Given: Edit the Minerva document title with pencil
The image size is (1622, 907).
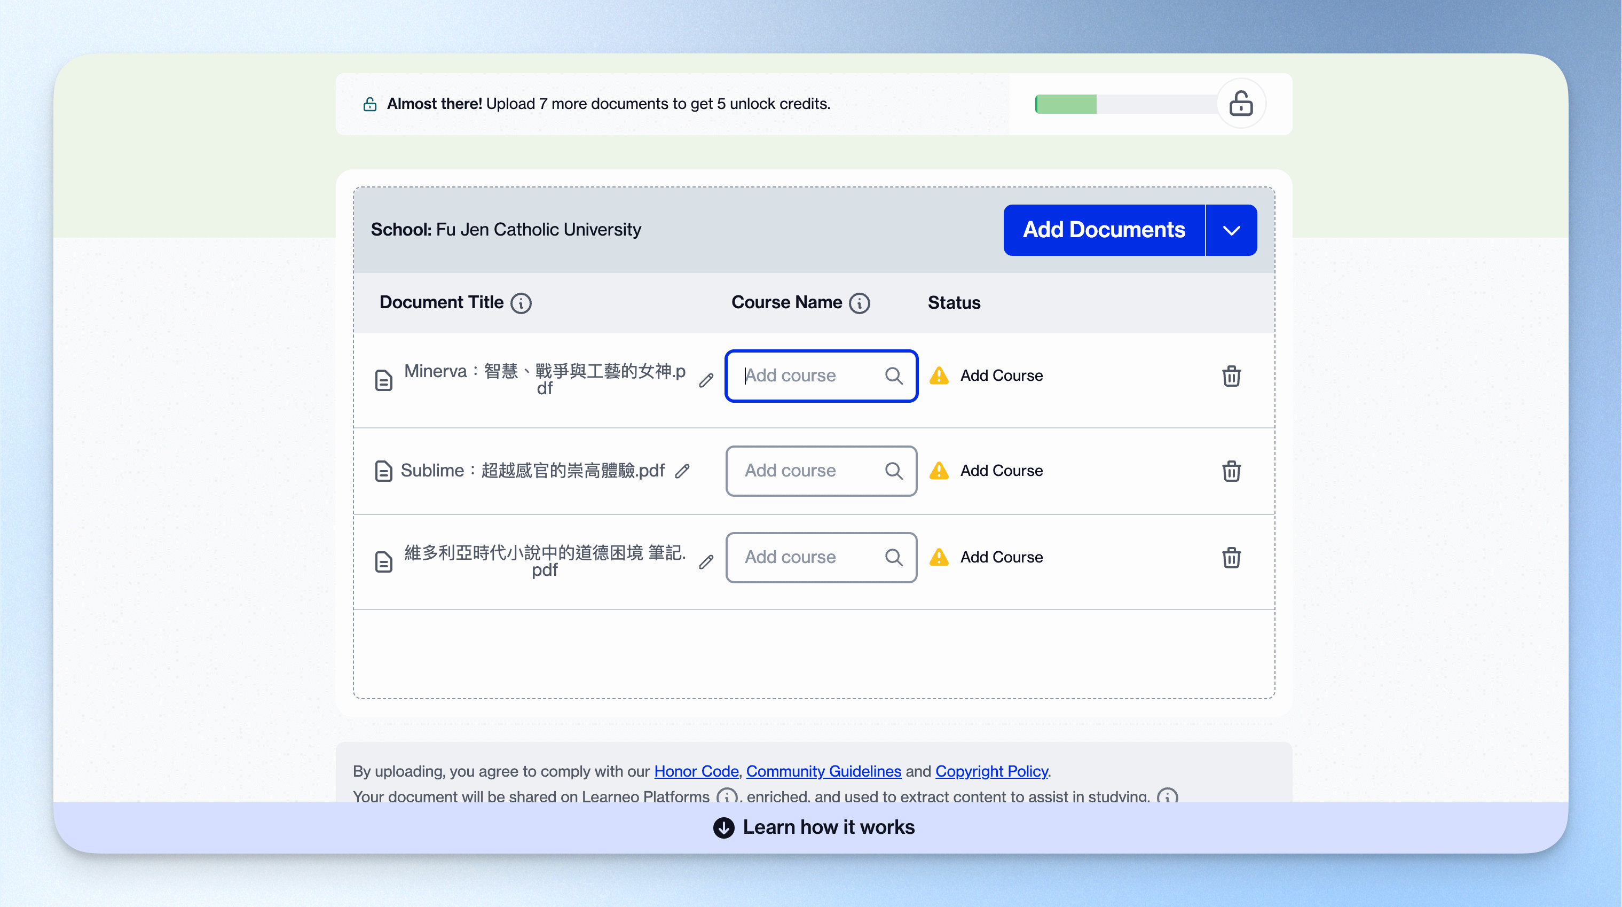Looking at the screenshot, I should tap(706, 380).
